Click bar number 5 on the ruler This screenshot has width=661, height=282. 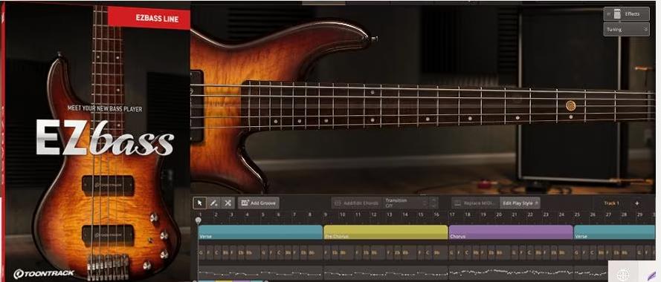(263, 214)
